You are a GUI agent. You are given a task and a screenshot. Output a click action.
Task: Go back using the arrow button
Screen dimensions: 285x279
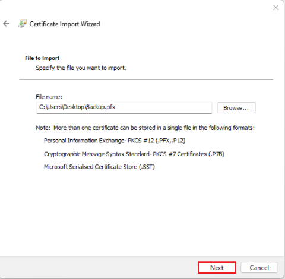point(7,24)
